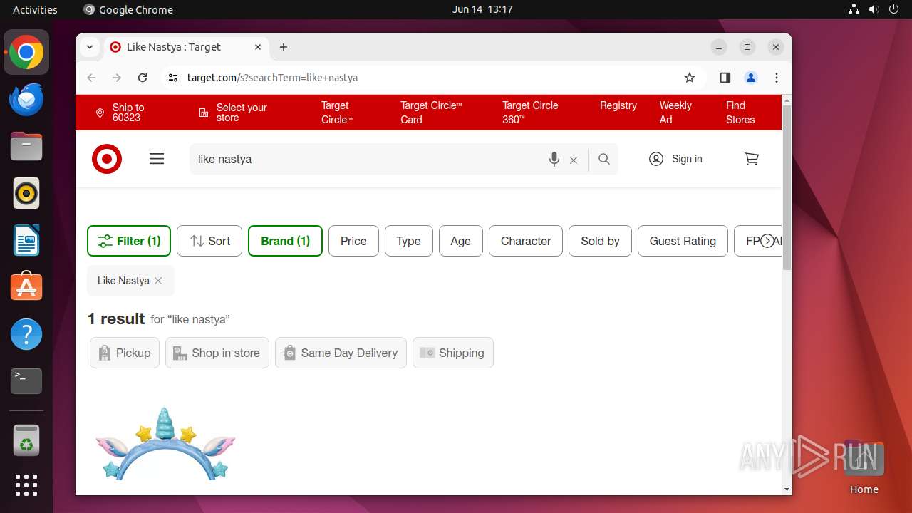This screenshot has height=513, width=912.
Task: Open tab search dropdown arrow
Action: 90,47
